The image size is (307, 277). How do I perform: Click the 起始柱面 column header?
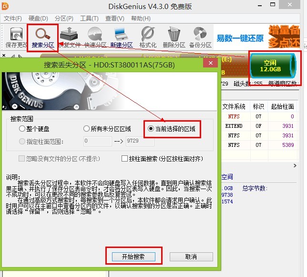pos(282,106)
